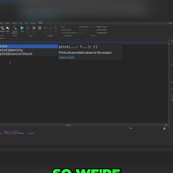Screen dimensions: 173x173
Task: Open the AVATAR ribbon tab
Action: click(14, 23)
